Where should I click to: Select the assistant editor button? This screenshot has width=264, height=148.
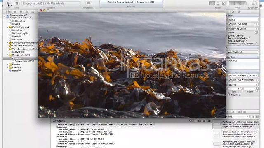pyautogui.click(x=218, y=3)
